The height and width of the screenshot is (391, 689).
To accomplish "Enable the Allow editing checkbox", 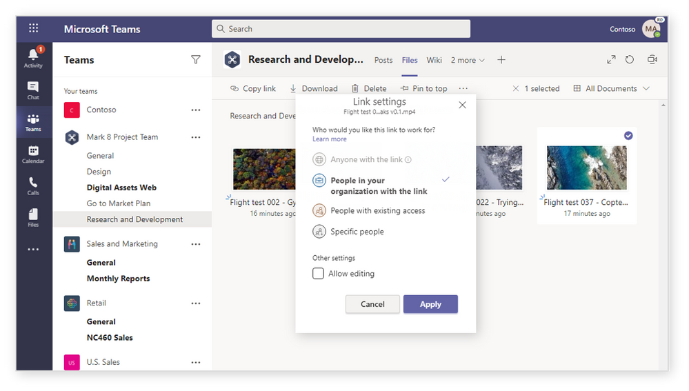I will tap(318, 274).
